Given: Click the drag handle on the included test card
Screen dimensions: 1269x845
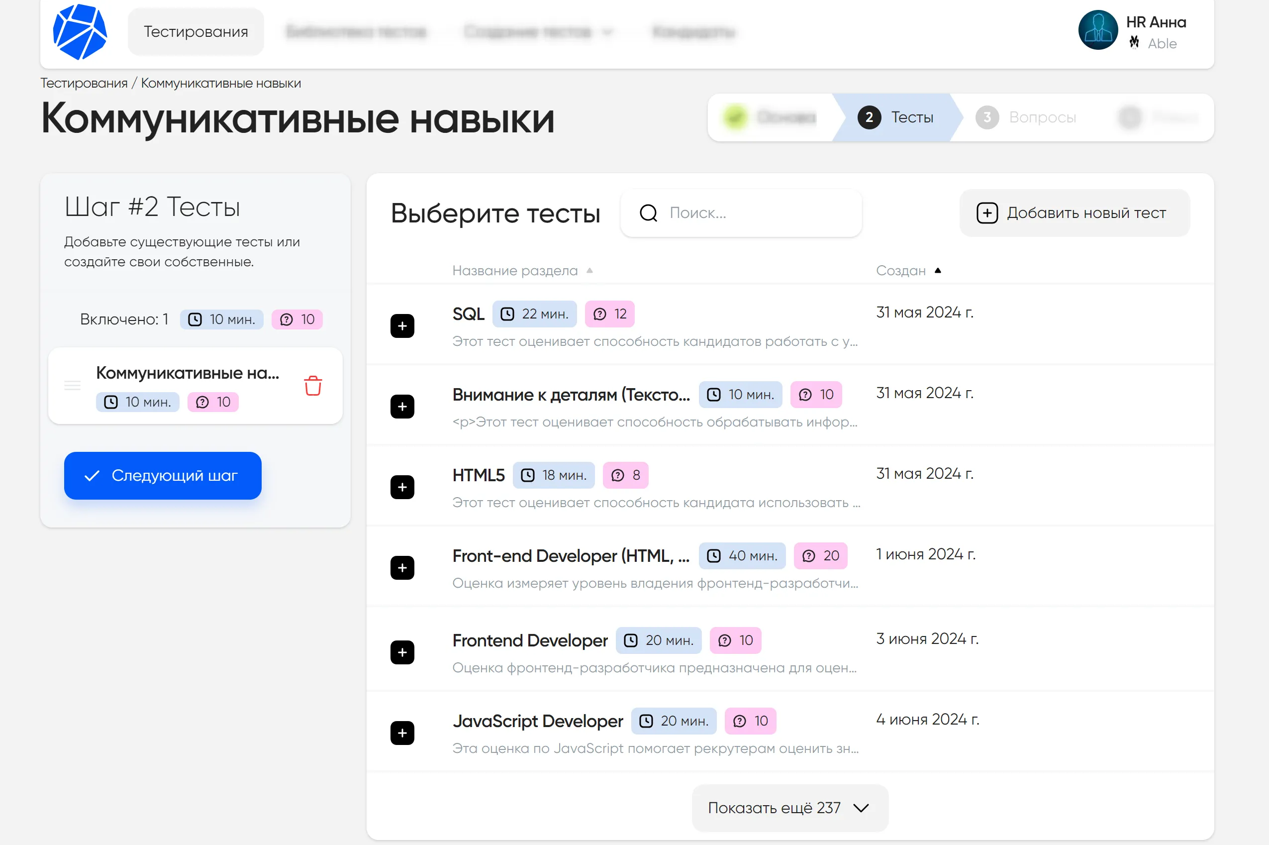Looking at the screenshot, I should (x=72, y=385).
